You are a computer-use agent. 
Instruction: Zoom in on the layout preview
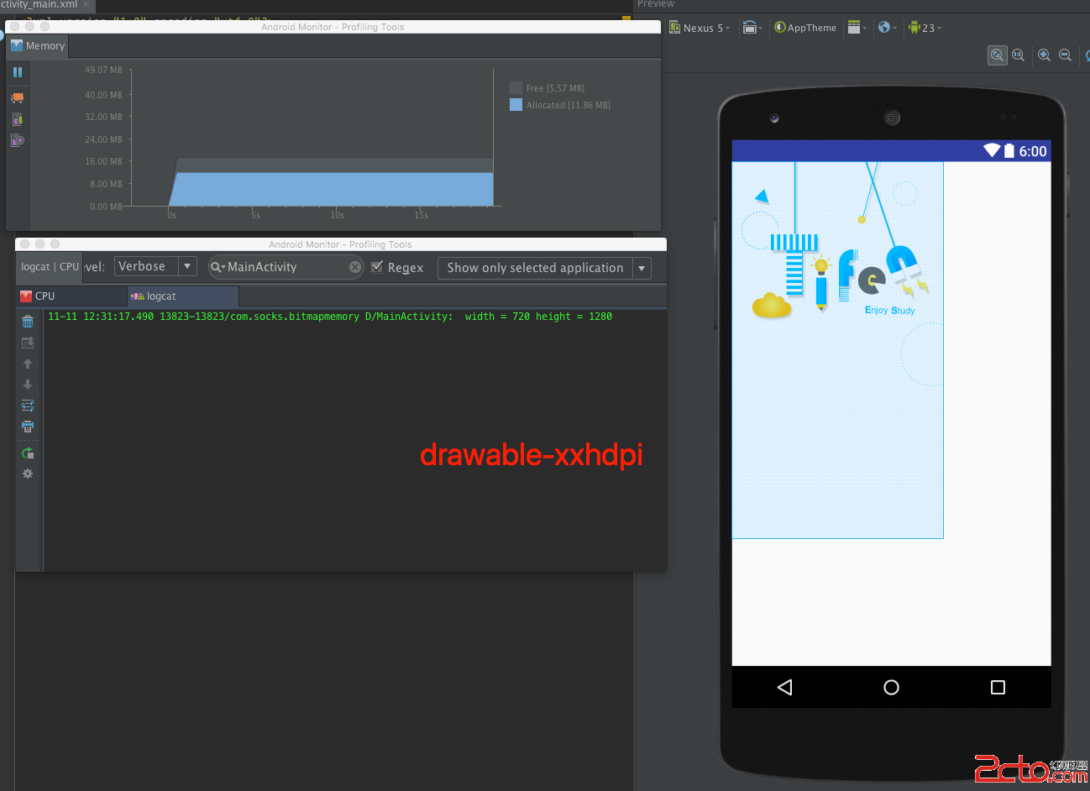tap(1044, 55)
